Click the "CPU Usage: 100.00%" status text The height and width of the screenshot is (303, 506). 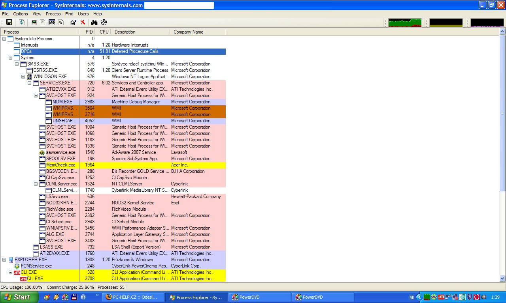pos(21,287)
